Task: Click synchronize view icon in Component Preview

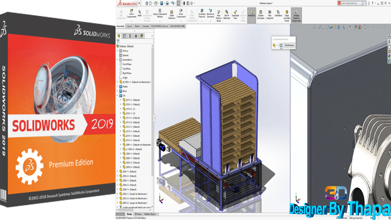Action: click(x=281, y=46)
